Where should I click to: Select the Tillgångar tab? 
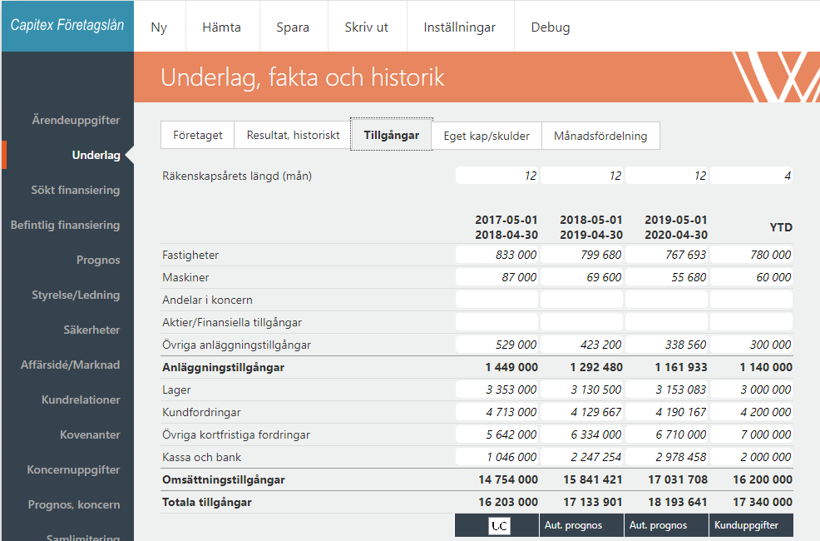(392, 135)
